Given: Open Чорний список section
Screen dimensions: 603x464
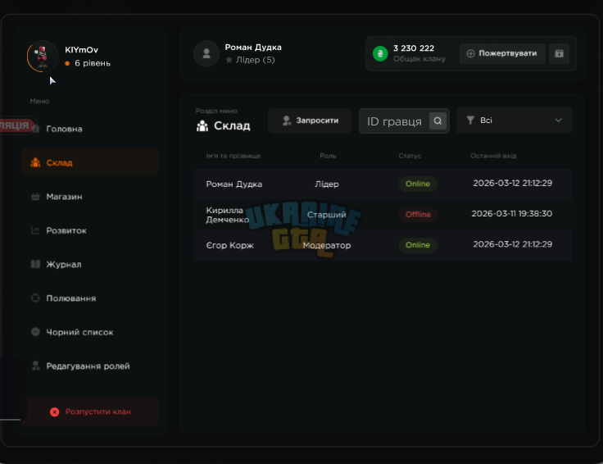Looking at the screenshot, I should (90, 332).
